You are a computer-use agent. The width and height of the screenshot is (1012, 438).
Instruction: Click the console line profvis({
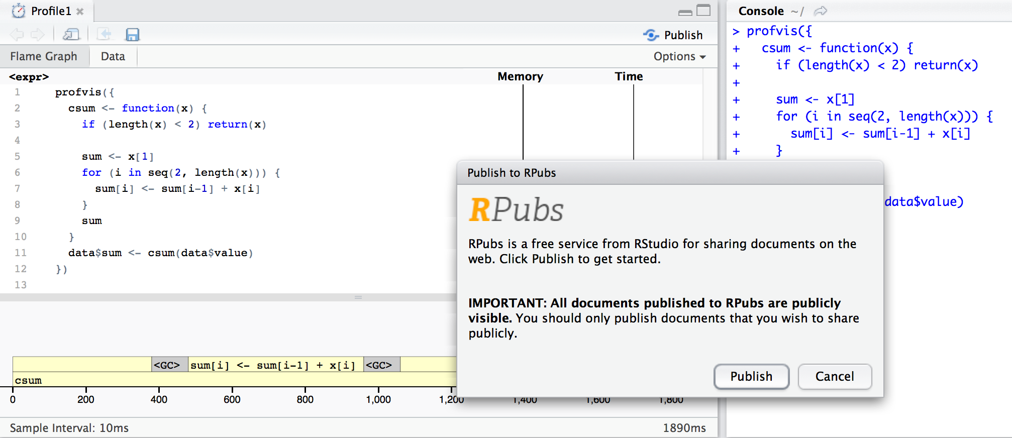click(779, 31)
